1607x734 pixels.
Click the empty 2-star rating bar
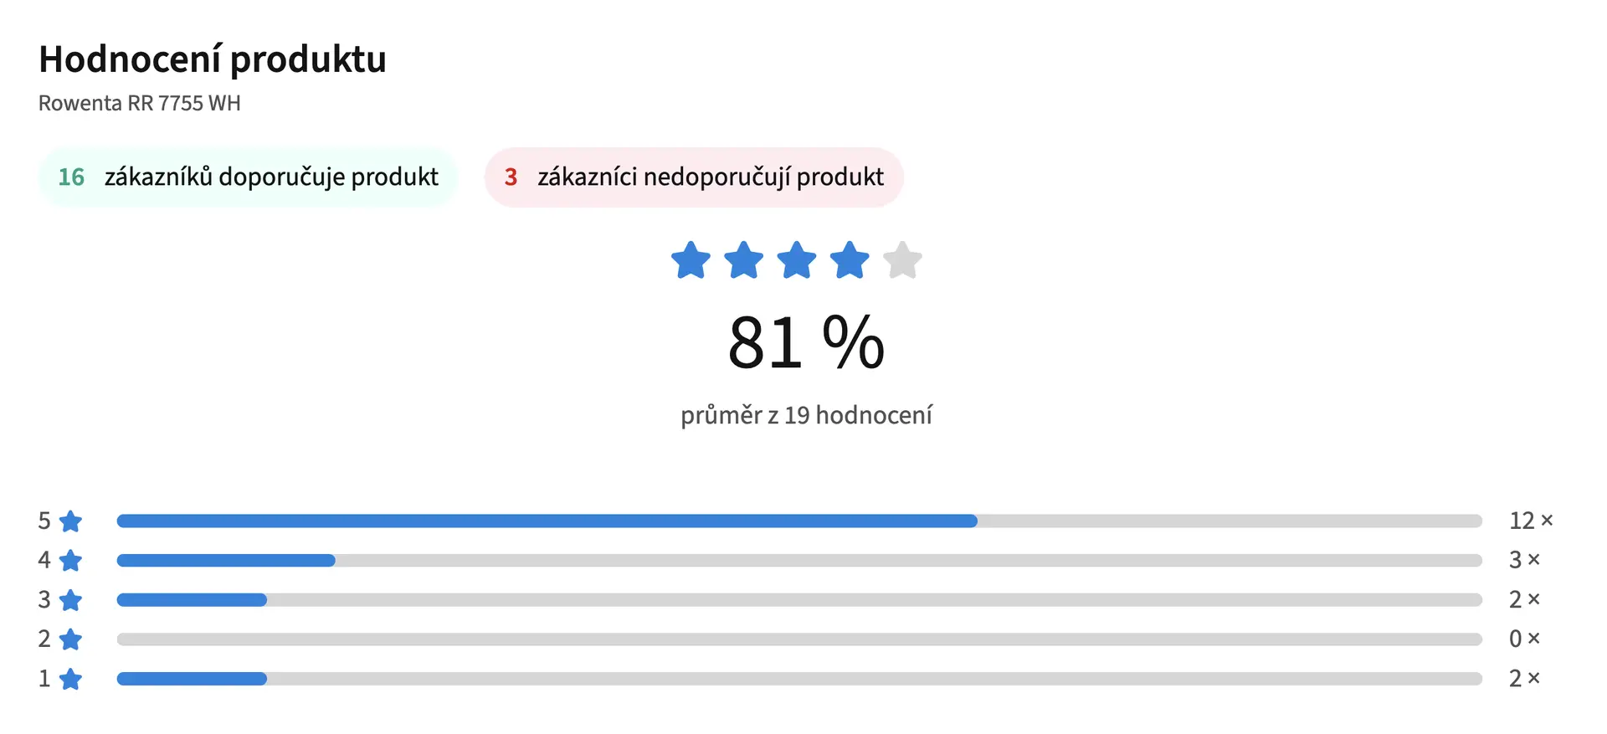coord(799,639)
